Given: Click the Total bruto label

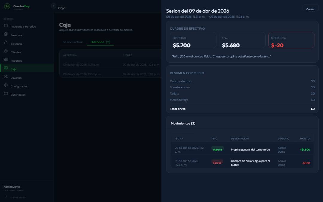Looking at the screenshot, I should coord(178,109).
